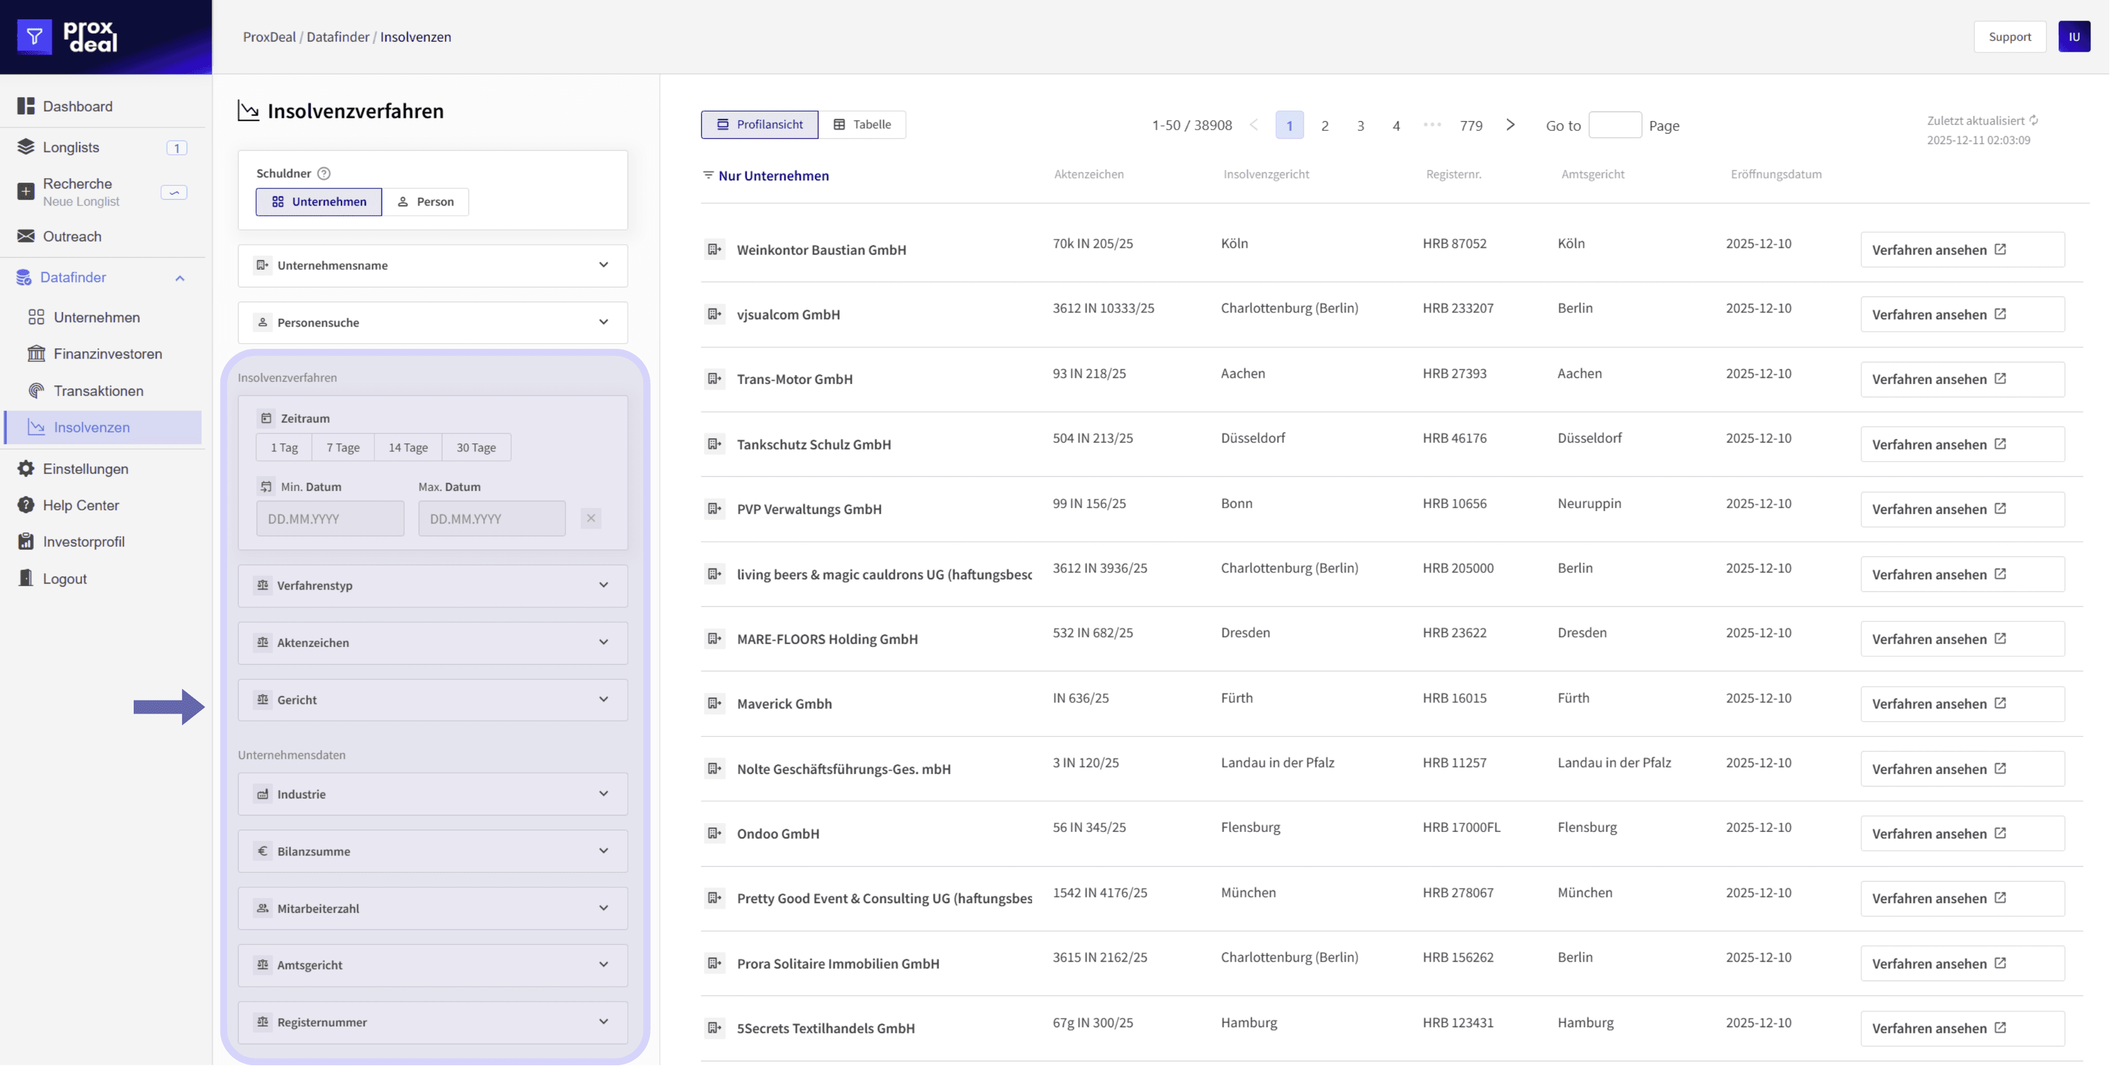The image size is (2111, 1067).
Task: Open the Dashboard sidebar icon
Action: click(26, 106)
